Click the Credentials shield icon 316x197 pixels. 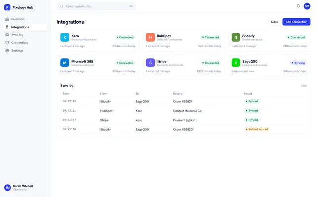coord(7,43)
